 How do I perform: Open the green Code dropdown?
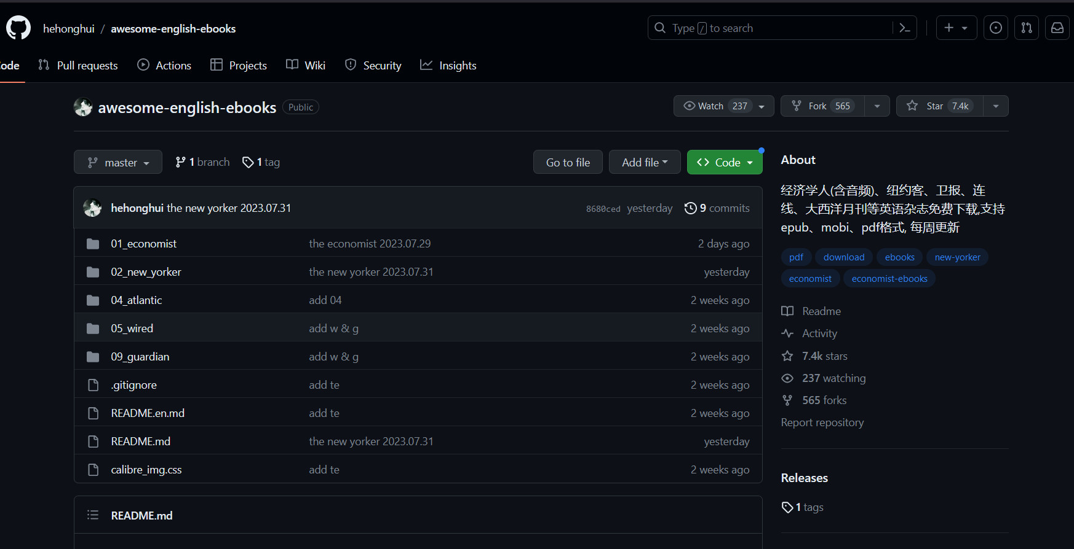pyautogui.click(x=725, y=162)
